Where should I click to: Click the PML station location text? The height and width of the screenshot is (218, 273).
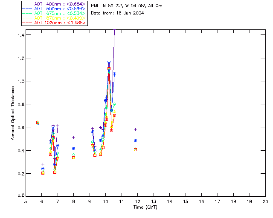127,6
